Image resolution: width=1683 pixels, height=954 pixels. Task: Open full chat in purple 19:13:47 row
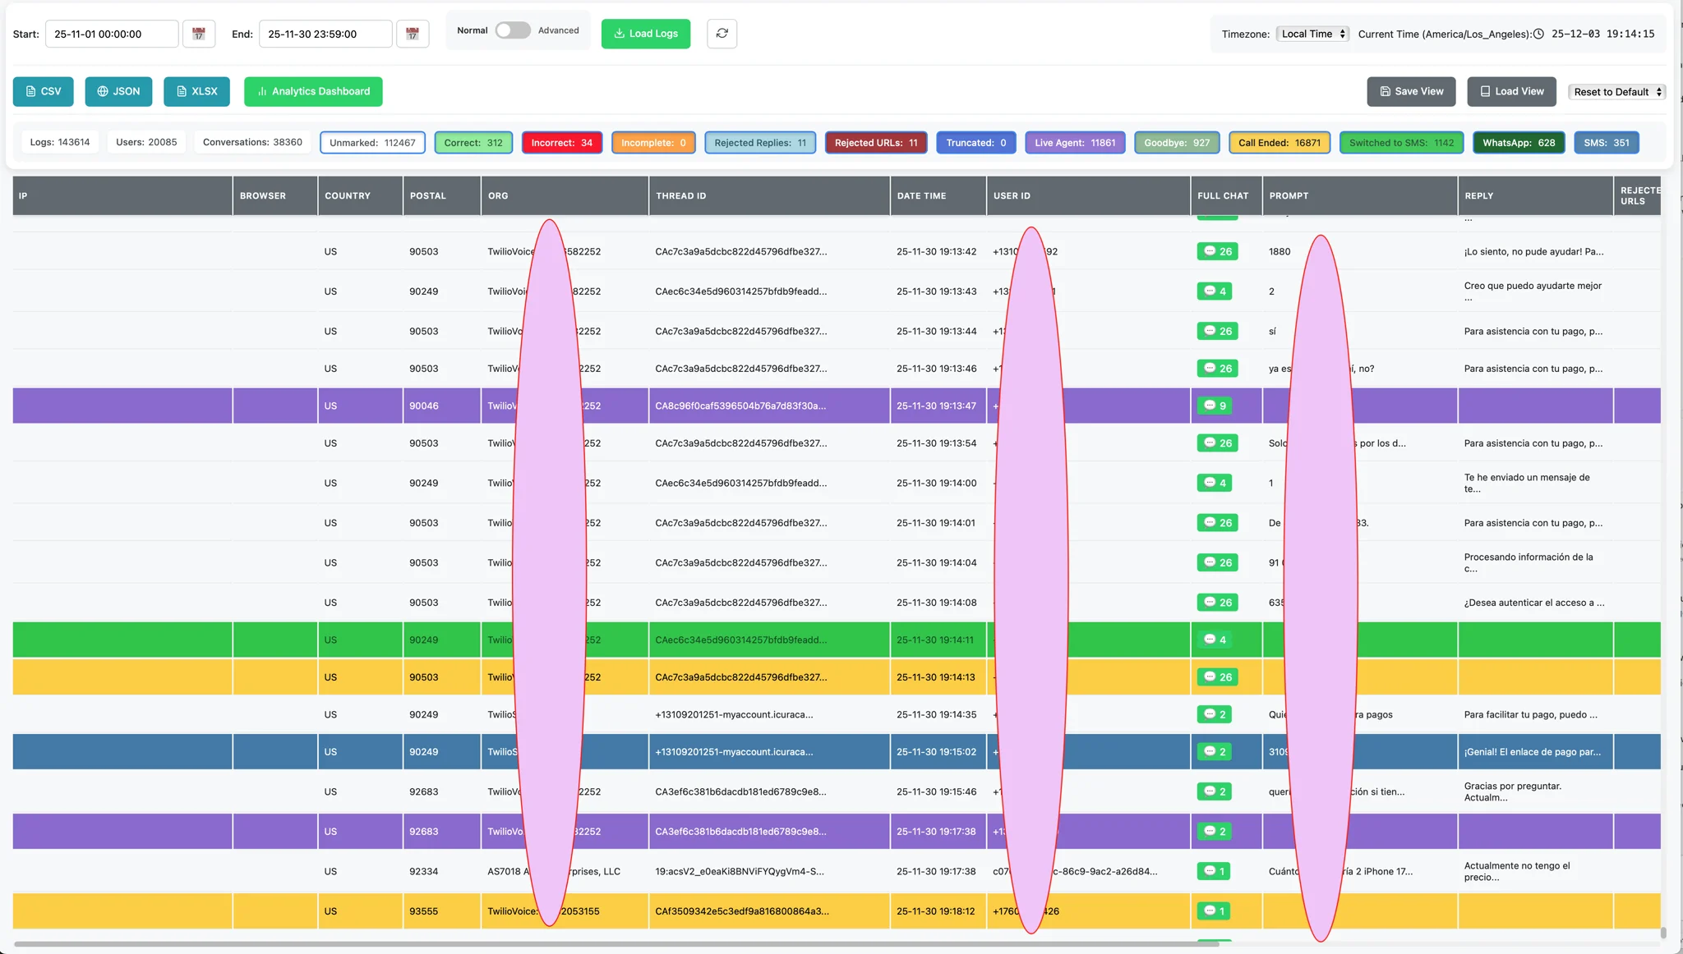(x=1215, y=406)
